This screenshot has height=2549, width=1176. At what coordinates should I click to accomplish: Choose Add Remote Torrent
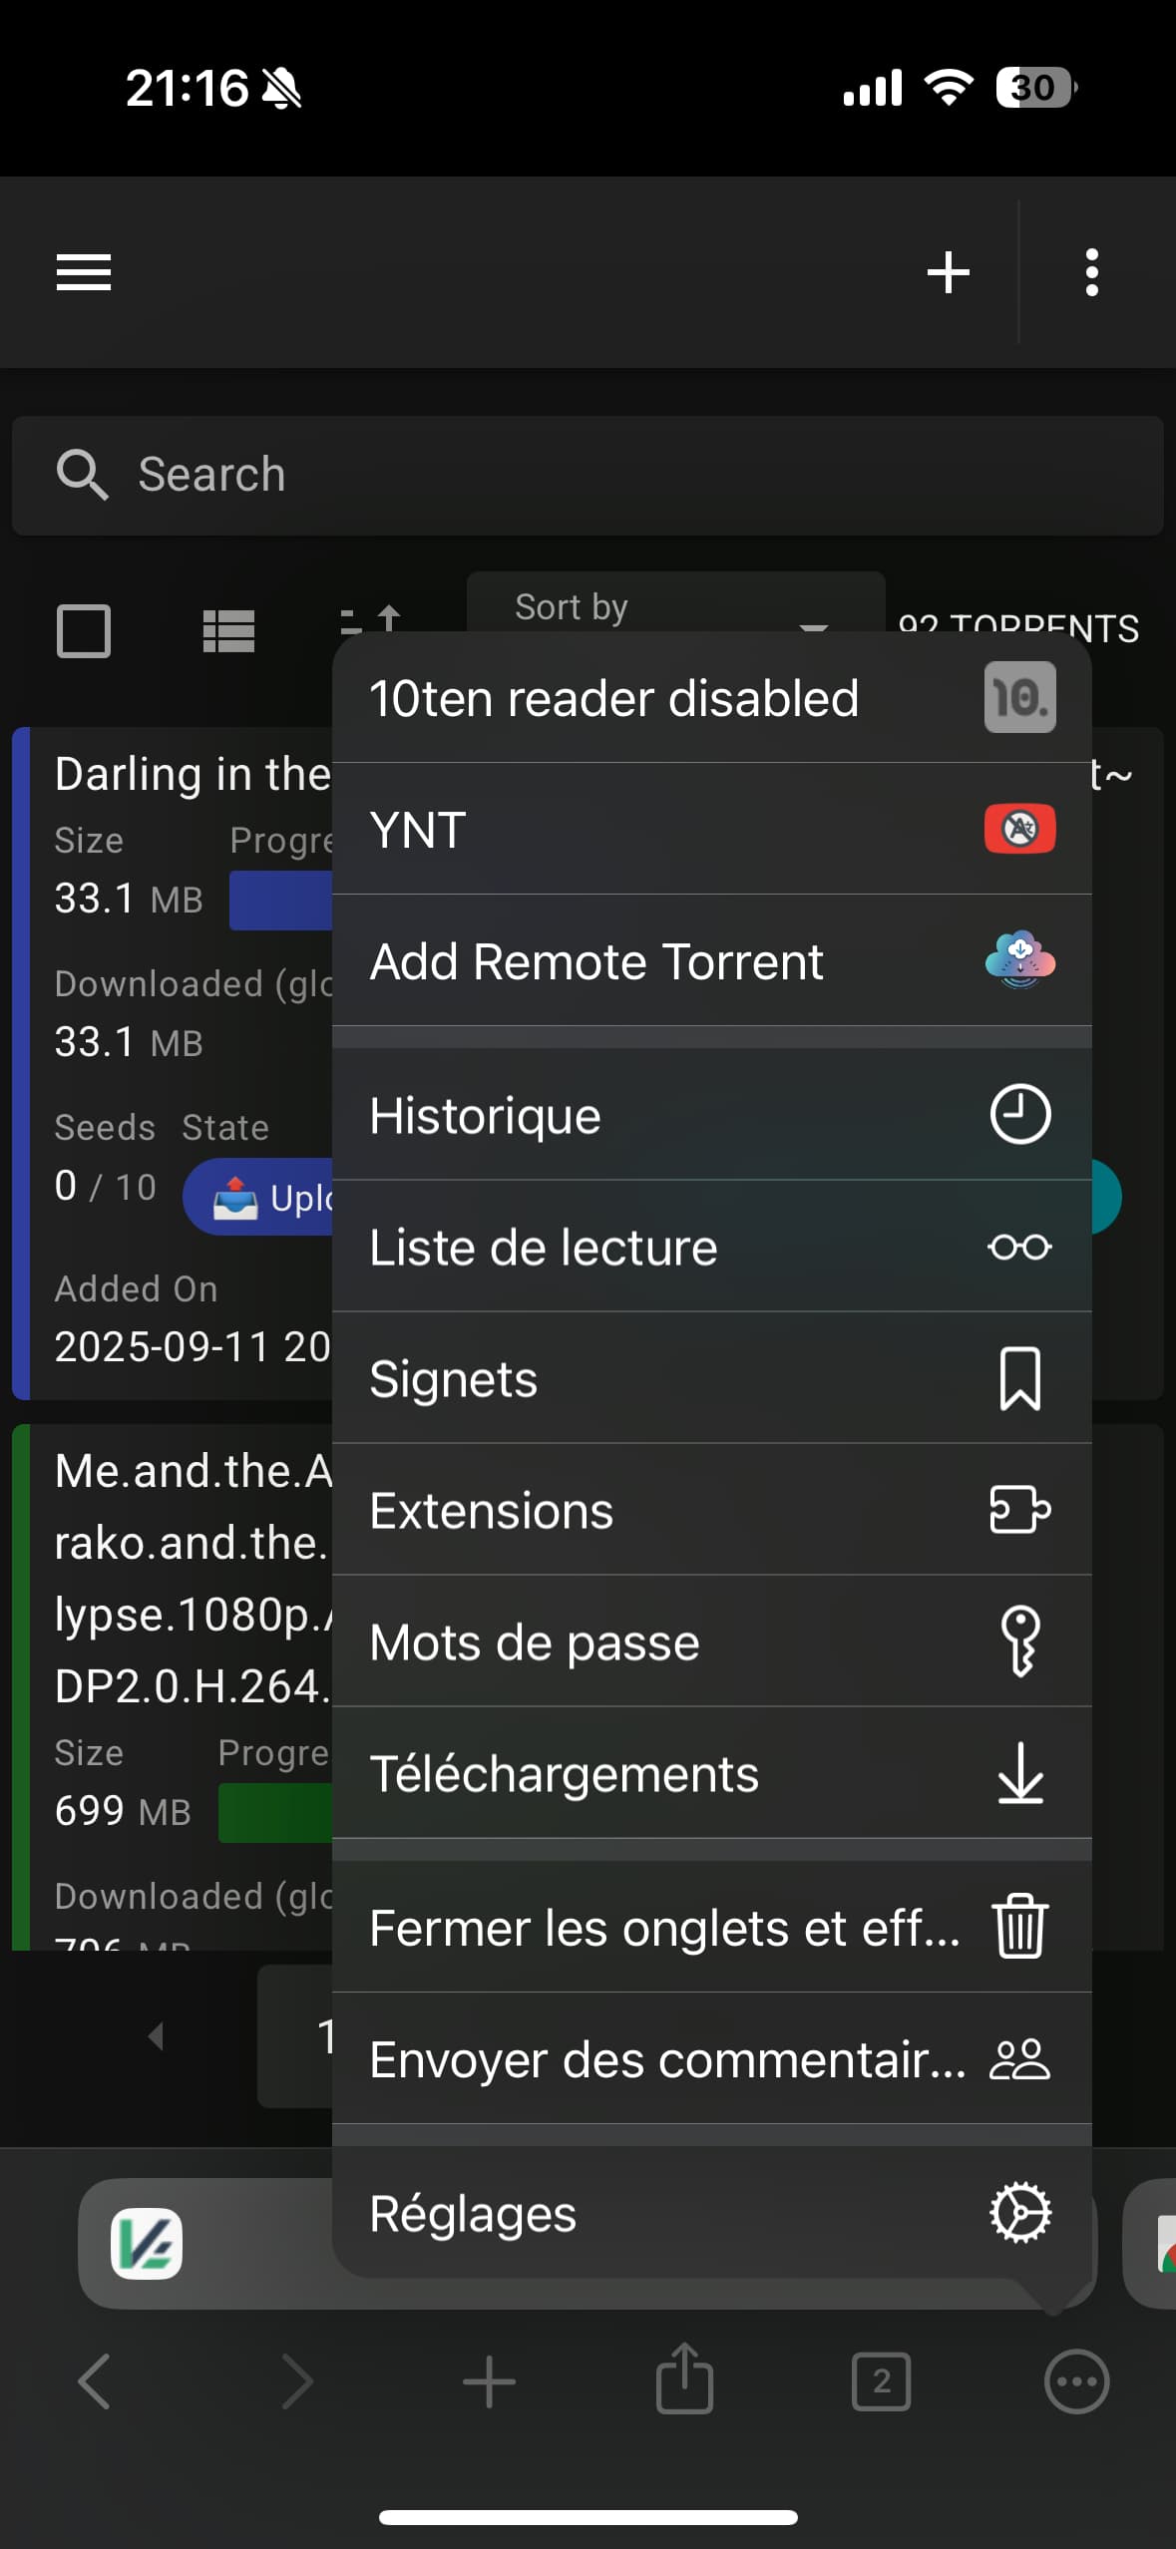[x=711, y=961]
